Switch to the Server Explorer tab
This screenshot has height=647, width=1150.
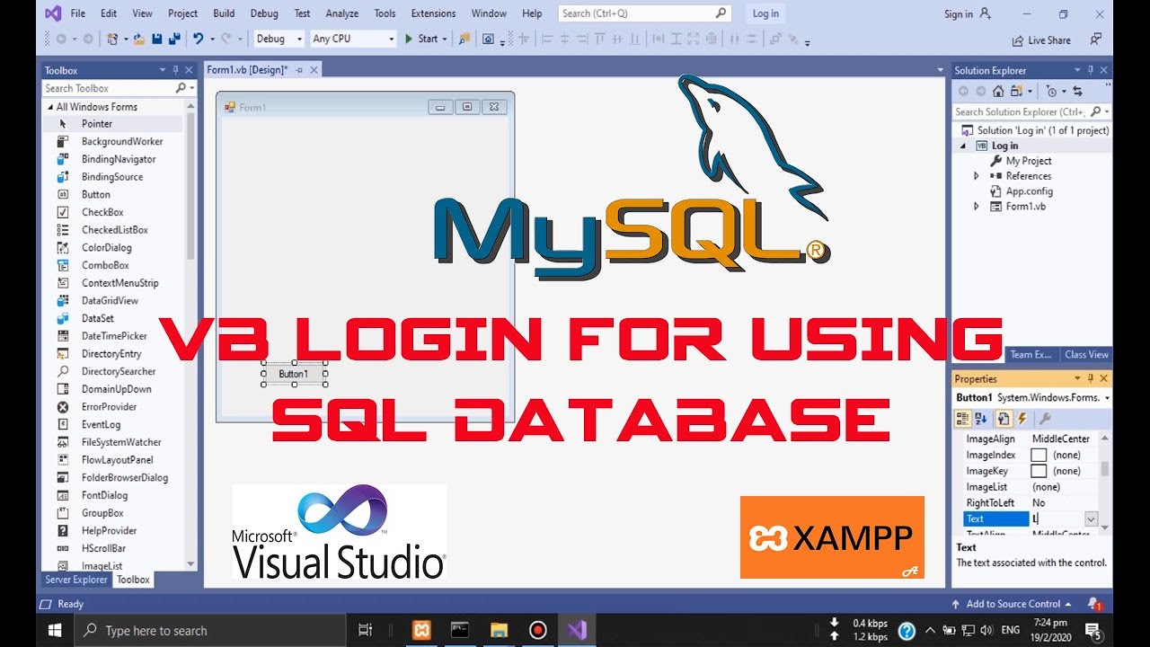tap(76, 580)
